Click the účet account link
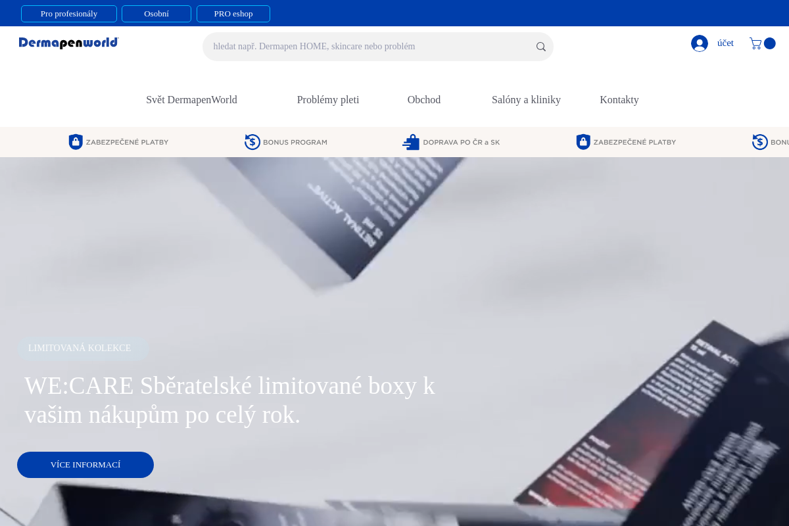Screen dimensions: 789x526 725,43
